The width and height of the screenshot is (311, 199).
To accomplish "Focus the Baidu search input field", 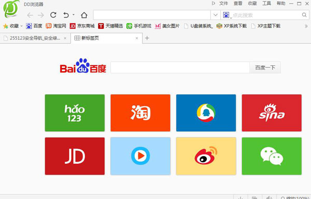I will tap(180, 67).
